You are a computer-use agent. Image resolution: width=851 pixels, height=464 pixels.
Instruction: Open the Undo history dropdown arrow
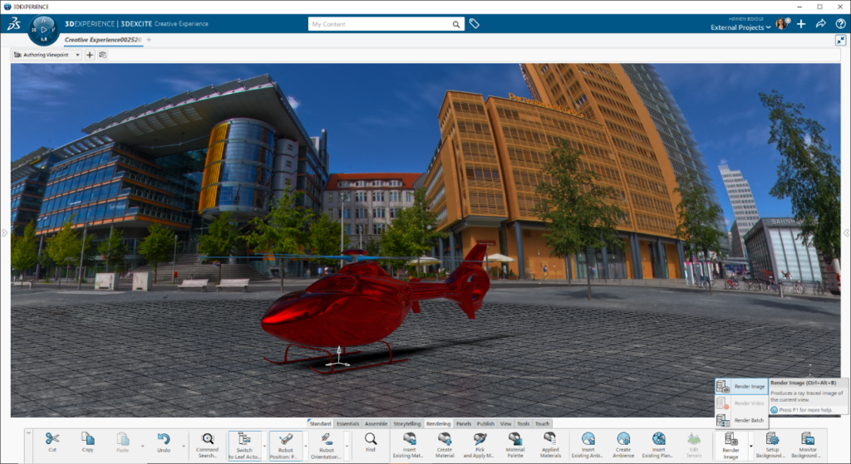pyautogui.click(x=184, y=446)
